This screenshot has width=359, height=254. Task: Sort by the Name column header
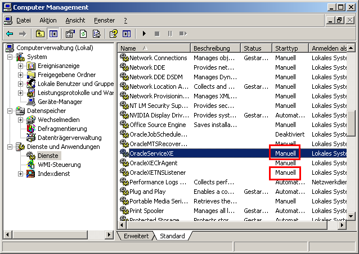point(154,48)
